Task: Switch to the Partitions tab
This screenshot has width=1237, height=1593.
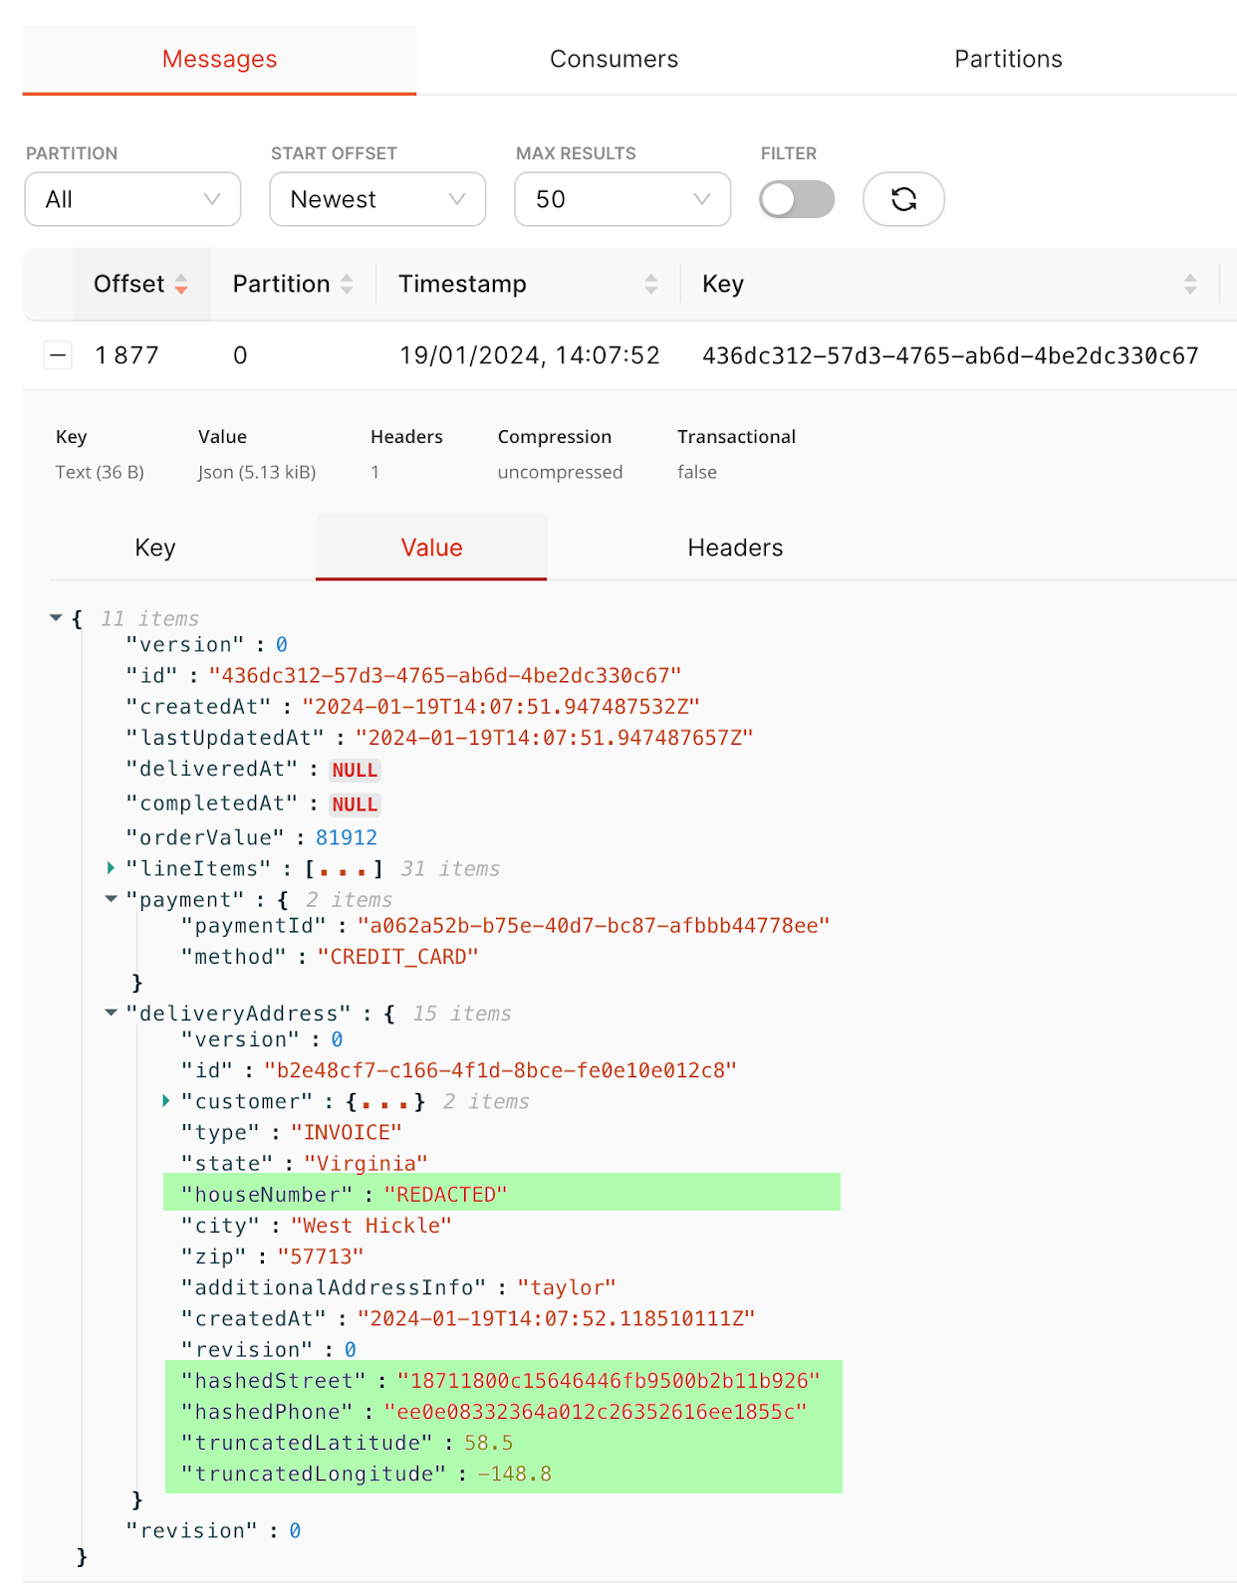Action: click(x=1008, y=59)
